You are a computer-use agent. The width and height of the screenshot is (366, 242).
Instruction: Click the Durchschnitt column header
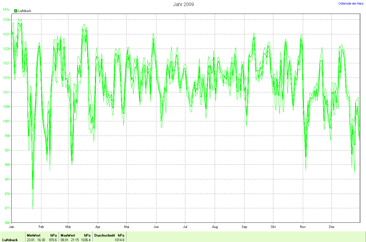[x=105, y=235]
